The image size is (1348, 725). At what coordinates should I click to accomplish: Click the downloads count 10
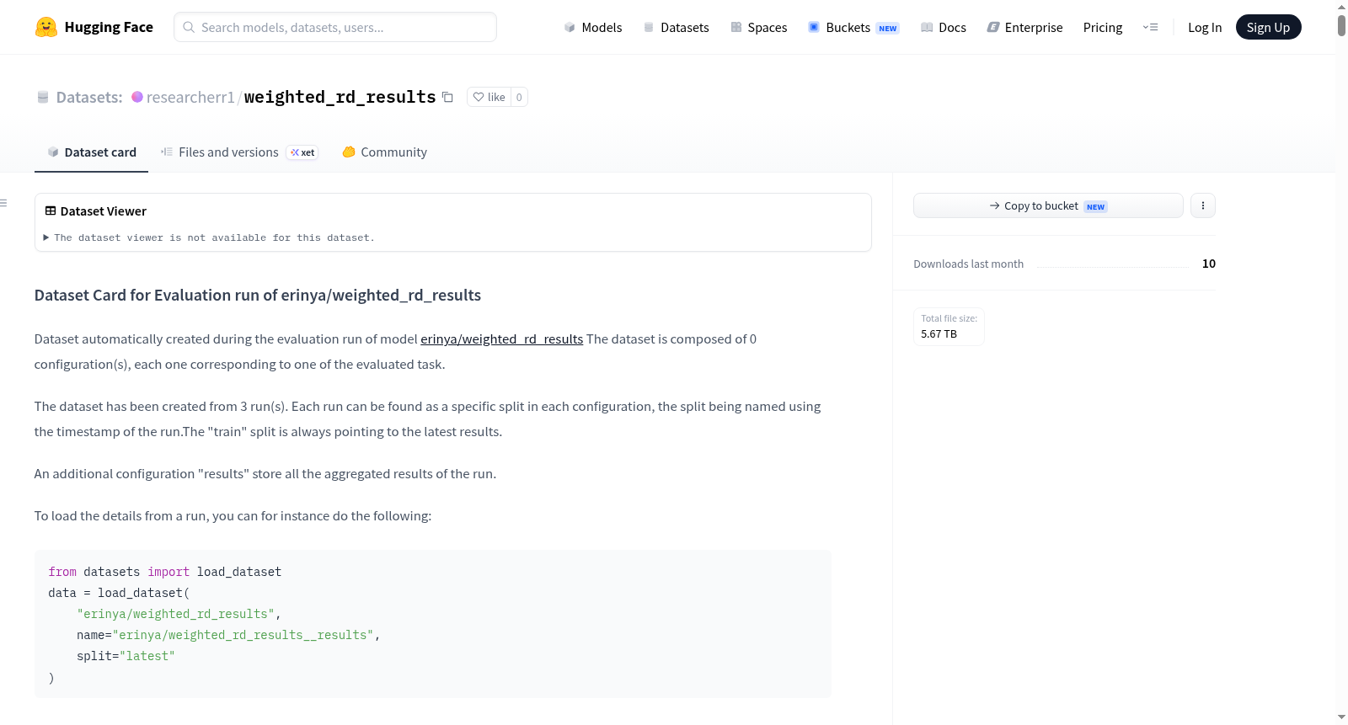click(1209, 264)
